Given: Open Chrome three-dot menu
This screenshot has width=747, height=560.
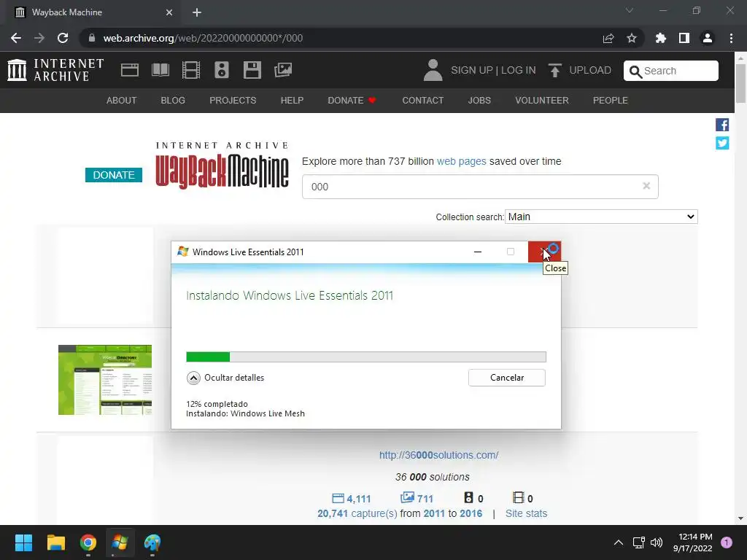Looking at the screenshot, I should (x=731, y=38).
